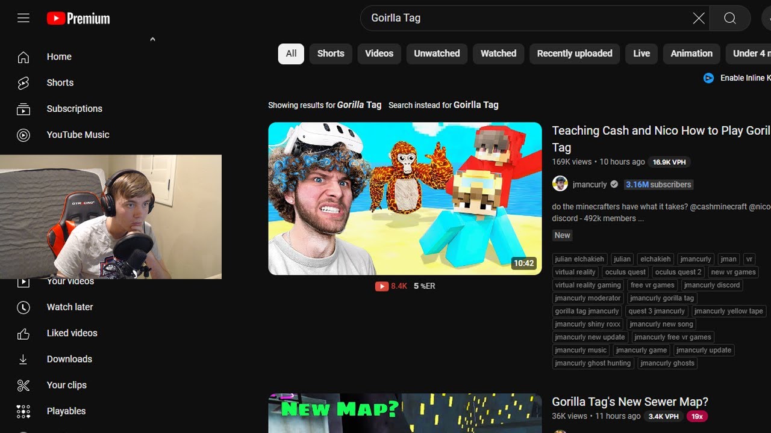Image resolution: width=771 pixels, height=433 pixels.
Task: Click the 3.16M subscribers badge
Action: tap(658, 185)
